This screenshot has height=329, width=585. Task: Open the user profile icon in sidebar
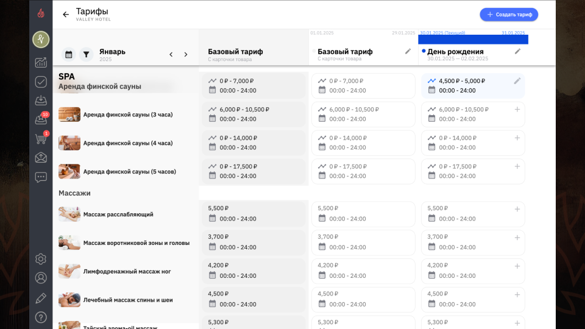click(41, 278)
